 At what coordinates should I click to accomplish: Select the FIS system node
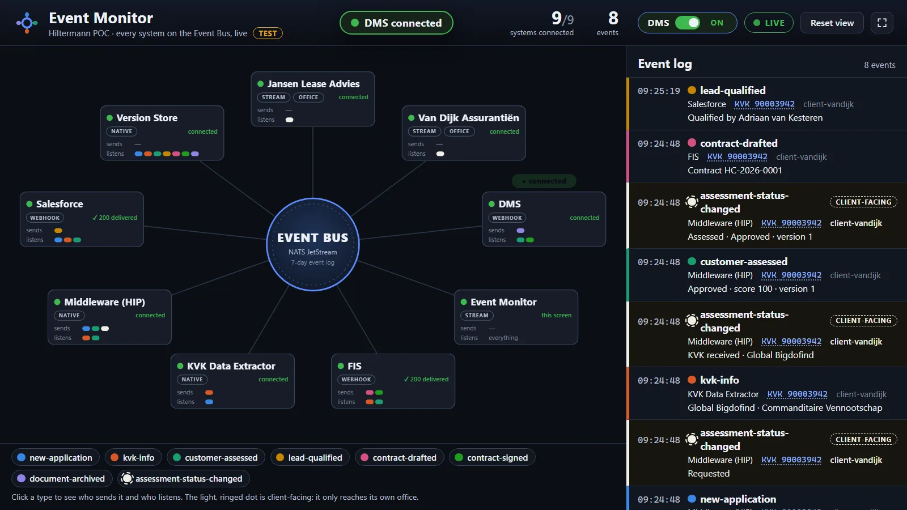click(393, 381)
